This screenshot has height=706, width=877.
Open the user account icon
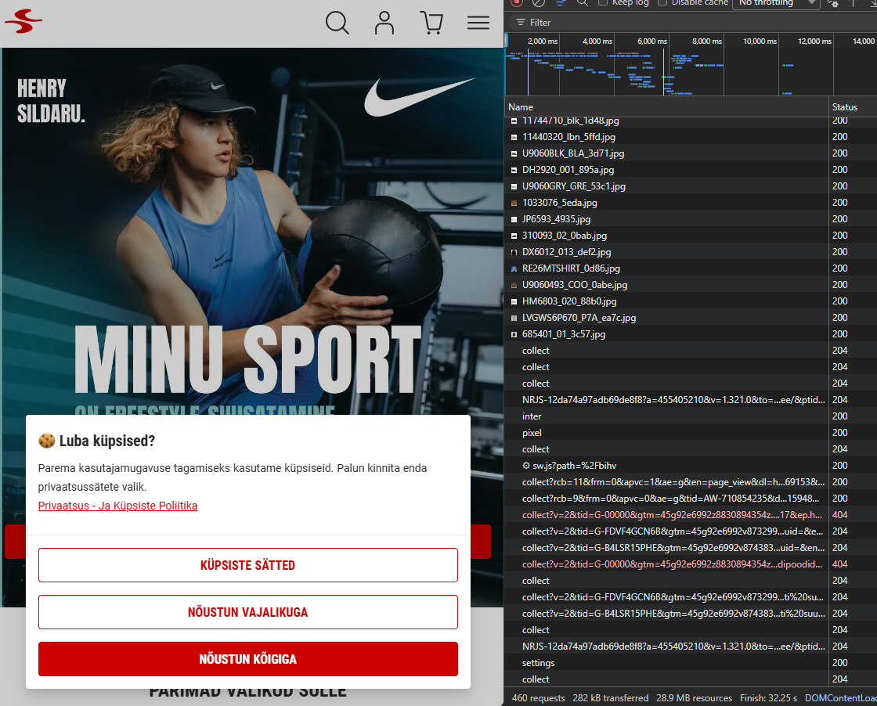(x=384, y=23)
